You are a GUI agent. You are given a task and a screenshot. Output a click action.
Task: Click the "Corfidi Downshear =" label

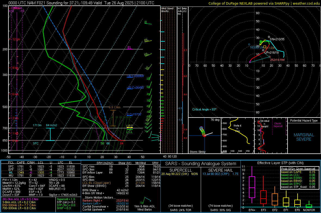point(94,206)
